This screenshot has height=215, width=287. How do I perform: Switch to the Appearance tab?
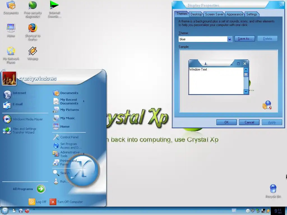click(x=235, y=14)
